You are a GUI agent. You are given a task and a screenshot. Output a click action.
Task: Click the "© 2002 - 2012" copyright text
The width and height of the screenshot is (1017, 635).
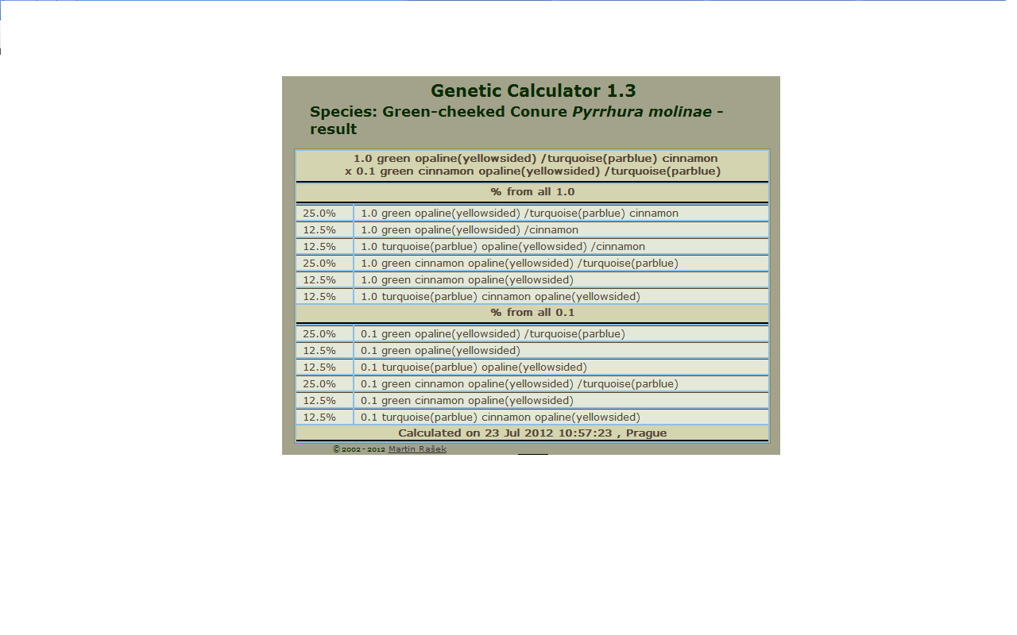click(x=358, y=449)
